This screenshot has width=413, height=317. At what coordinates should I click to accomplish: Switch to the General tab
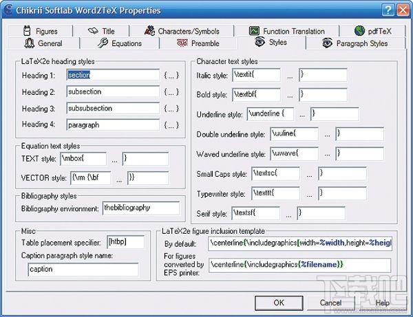click(43, 43)
